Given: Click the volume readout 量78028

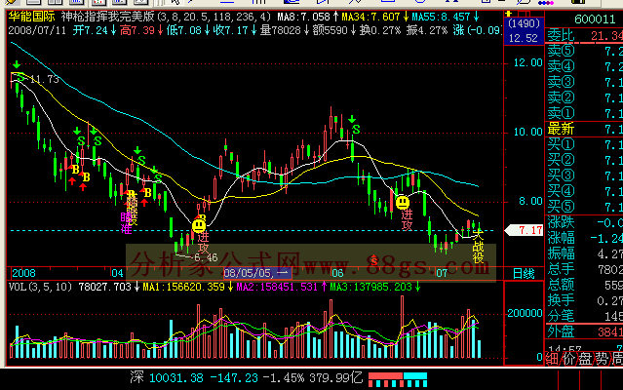Looking at the screenshot, I should (x=281, y=30).
